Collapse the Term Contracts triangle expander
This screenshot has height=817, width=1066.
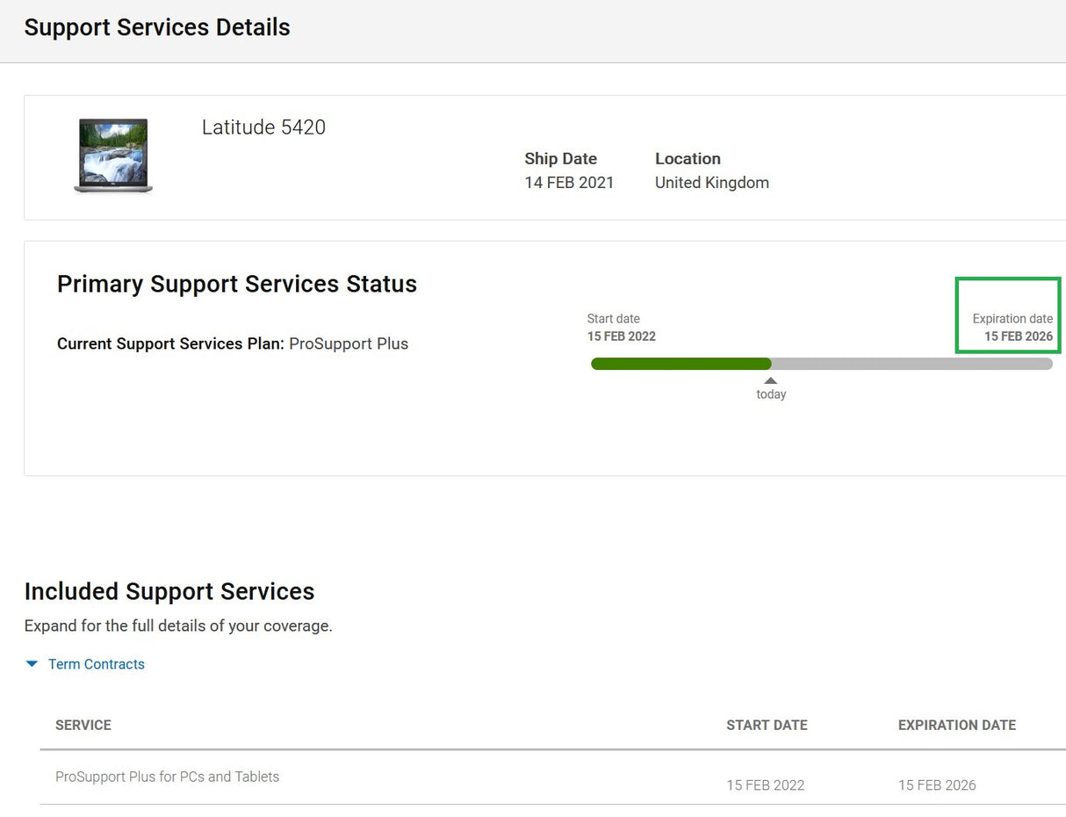pyautogui.click(x=32, y=664)
